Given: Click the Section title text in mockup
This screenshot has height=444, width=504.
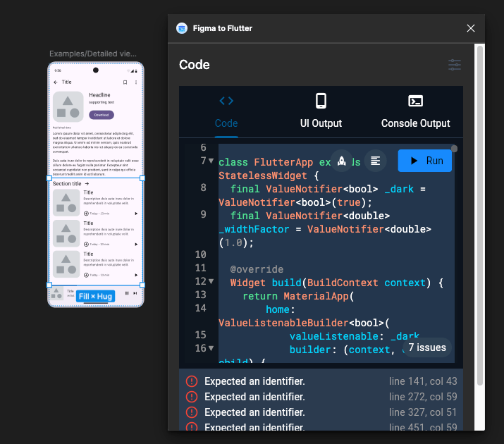Looking at the screenshot, I should (x=67, y=184).
